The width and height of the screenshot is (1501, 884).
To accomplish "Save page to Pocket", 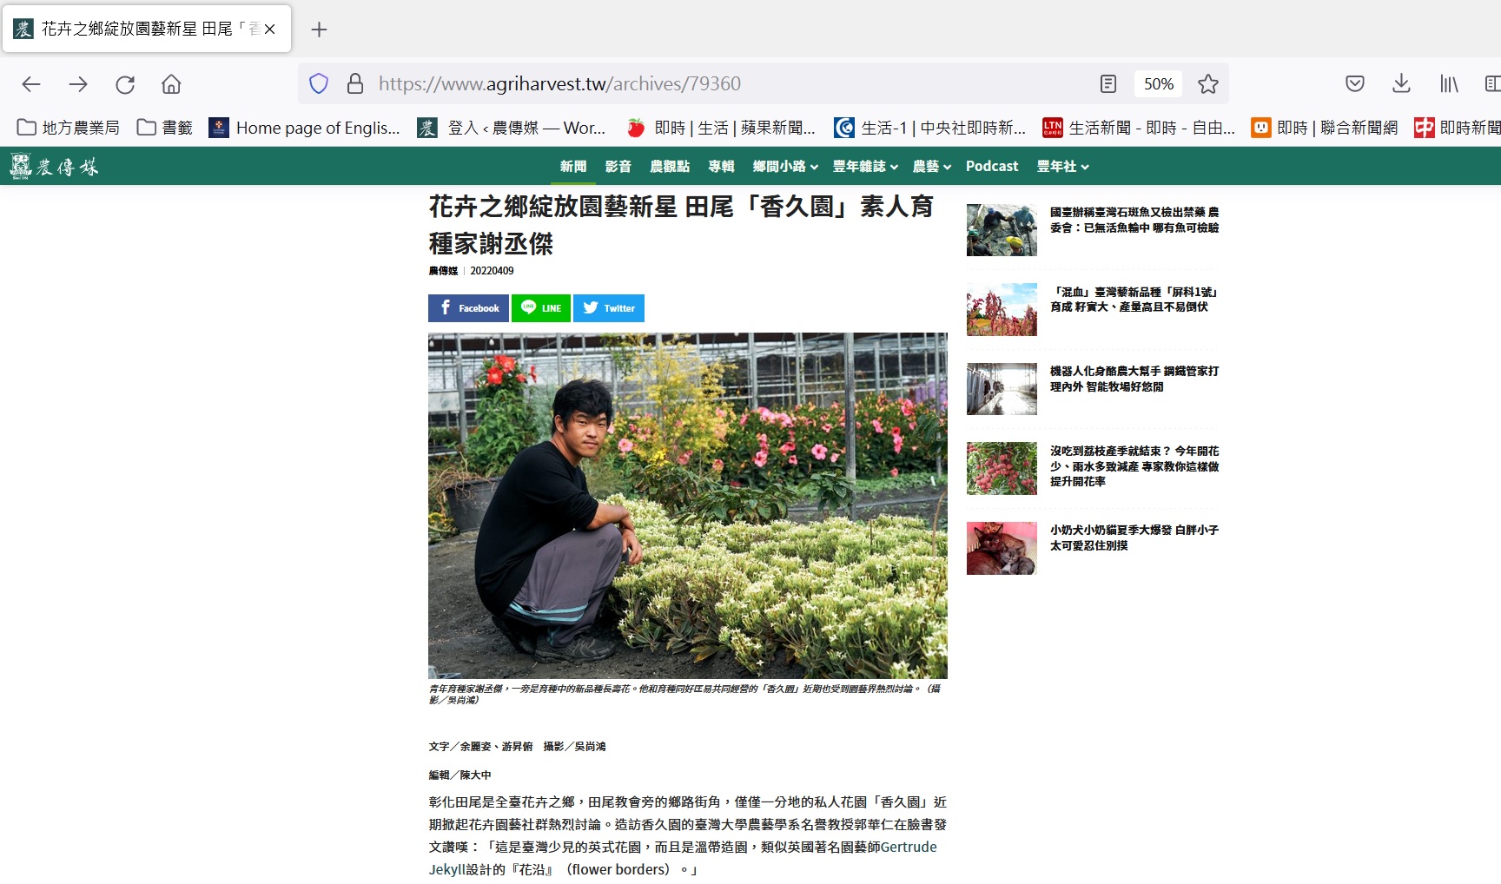I will [1354, 84].
